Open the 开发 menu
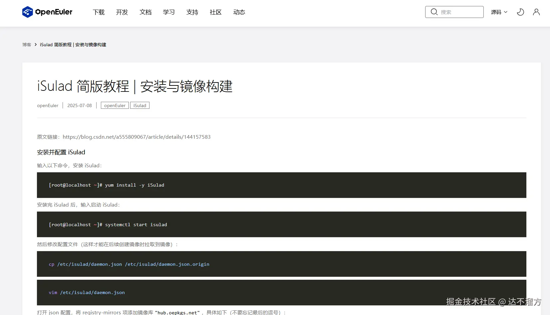Image resolution: width=550 pixels, height=315 pixels. [122, 12]
